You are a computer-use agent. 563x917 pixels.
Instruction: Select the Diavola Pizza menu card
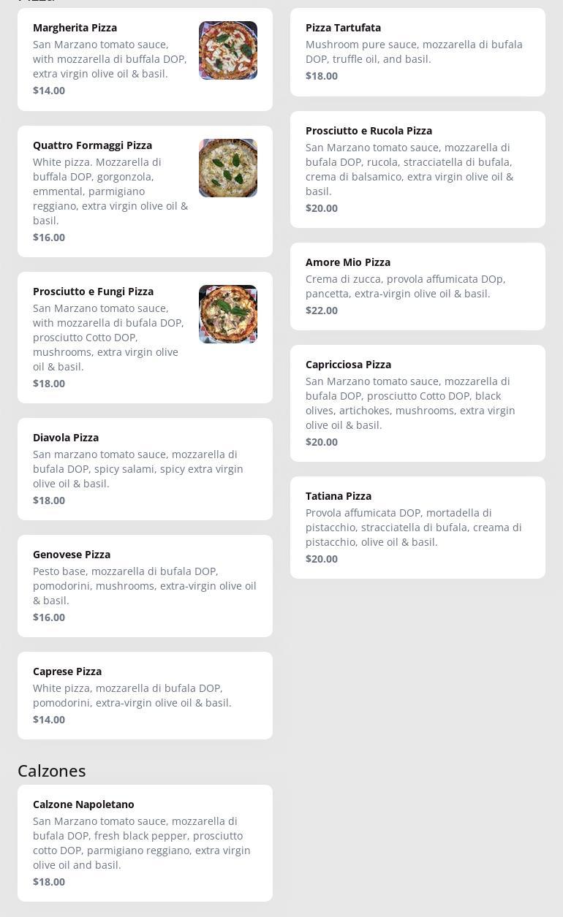point(145,469)
